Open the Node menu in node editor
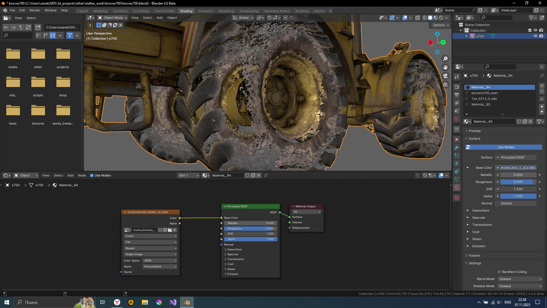Screen dimensions: 547x308 pyautogui.click(x=82, y=175)
